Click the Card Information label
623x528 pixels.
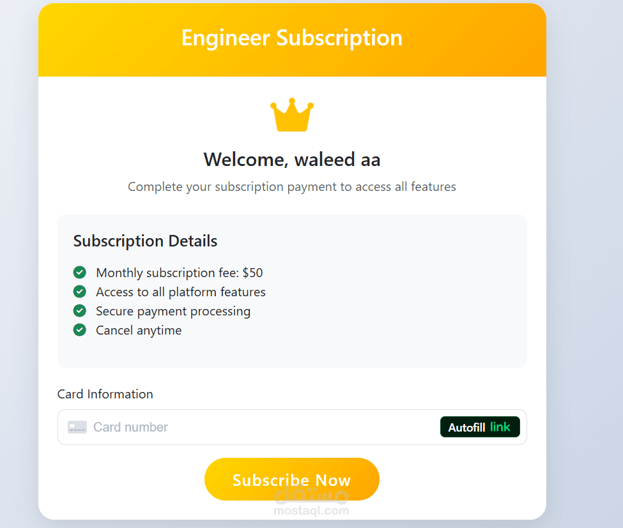(105, 394)
